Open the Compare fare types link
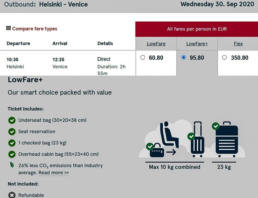258x198 pixels. (35, 29)
